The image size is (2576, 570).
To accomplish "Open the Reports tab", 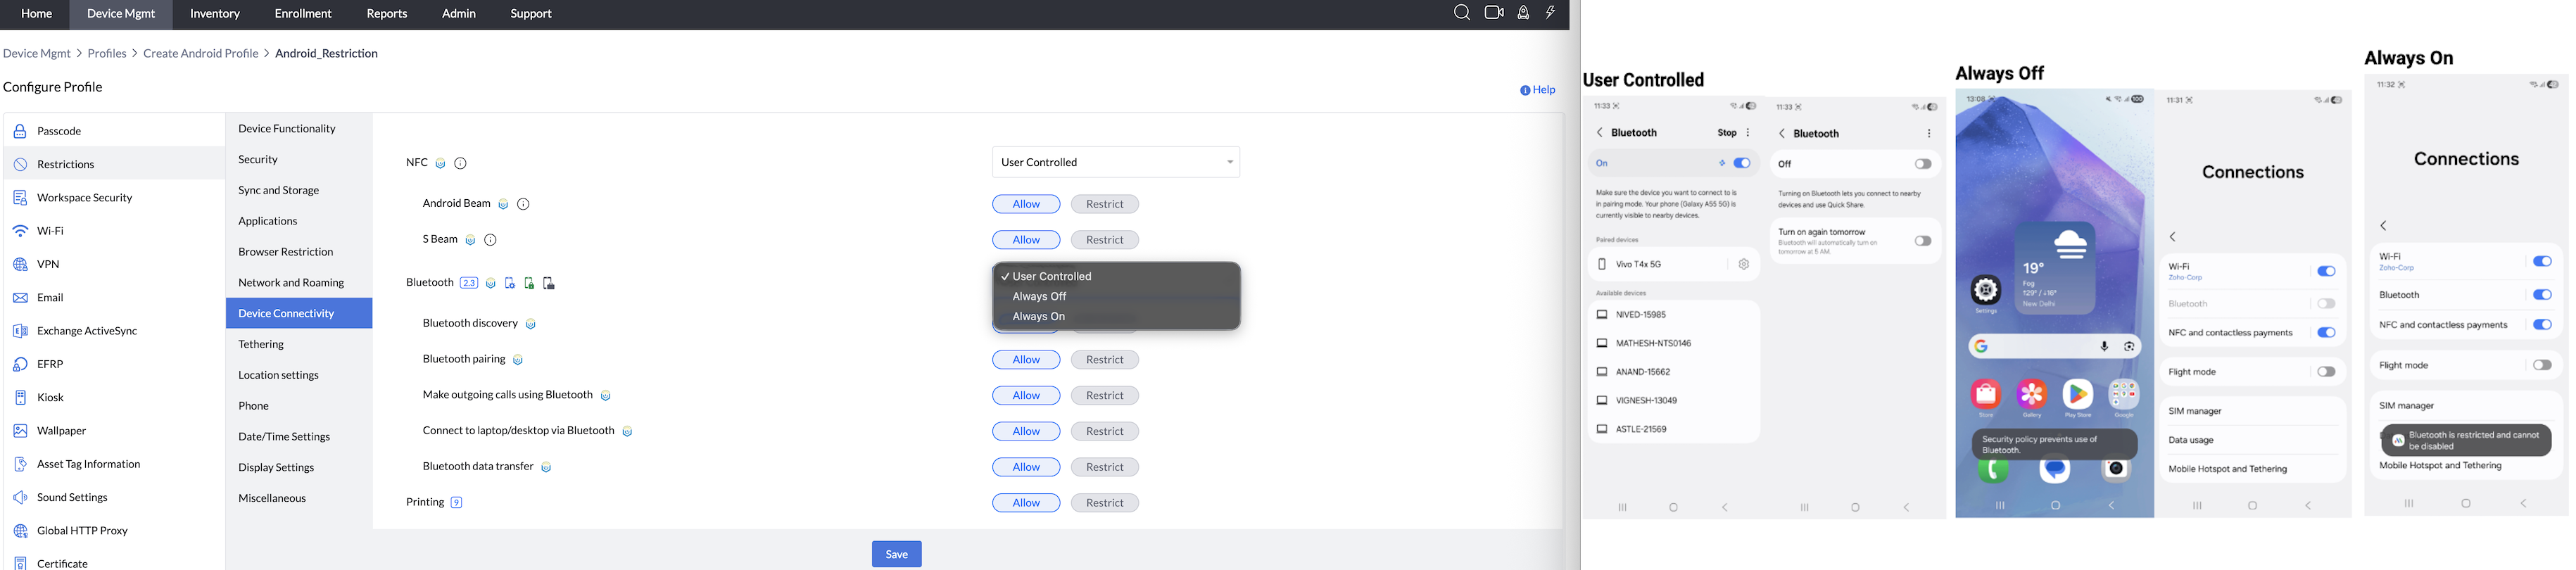I will 387,14.
